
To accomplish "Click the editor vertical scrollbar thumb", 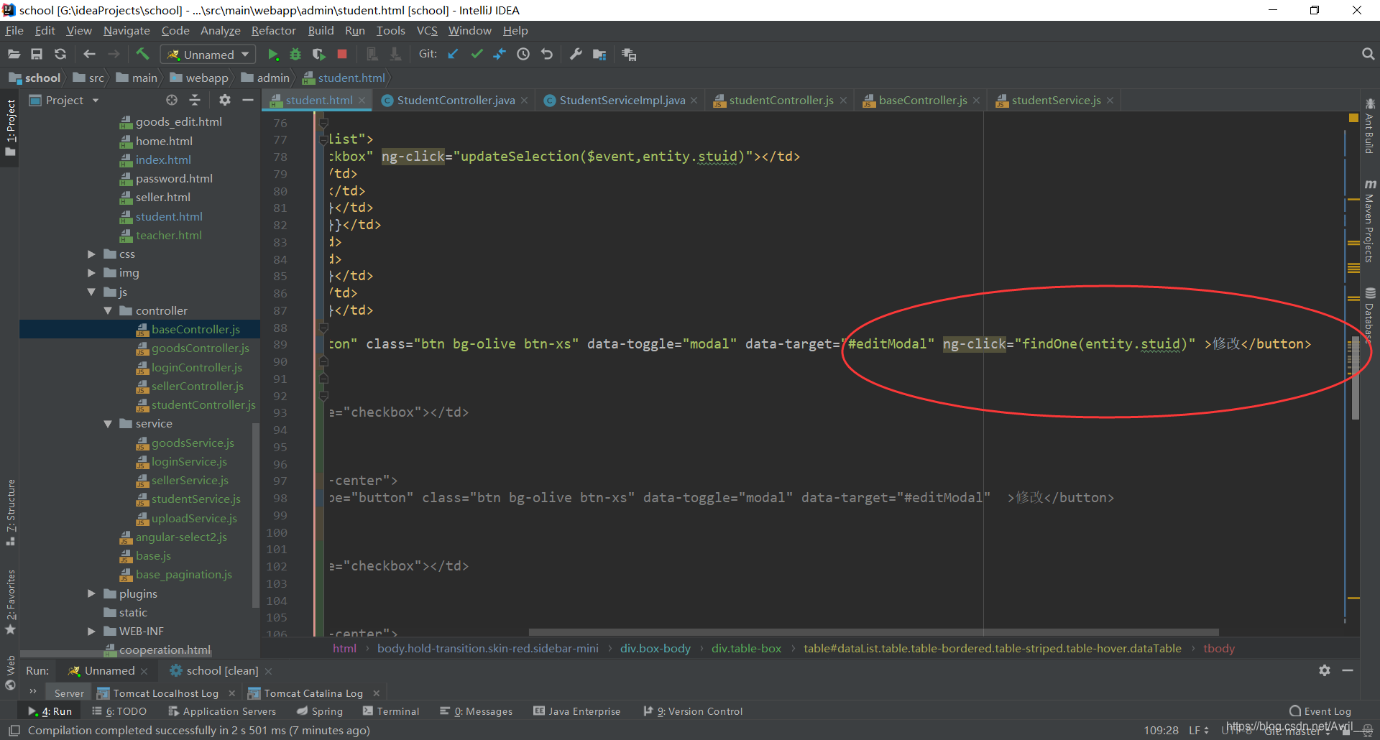I will 1355,377.
